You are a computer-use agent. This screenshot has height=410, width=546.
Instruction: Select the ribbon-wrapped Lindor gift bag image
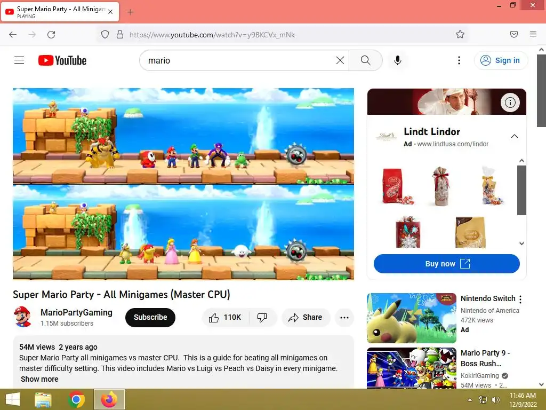tap(441, 186)
